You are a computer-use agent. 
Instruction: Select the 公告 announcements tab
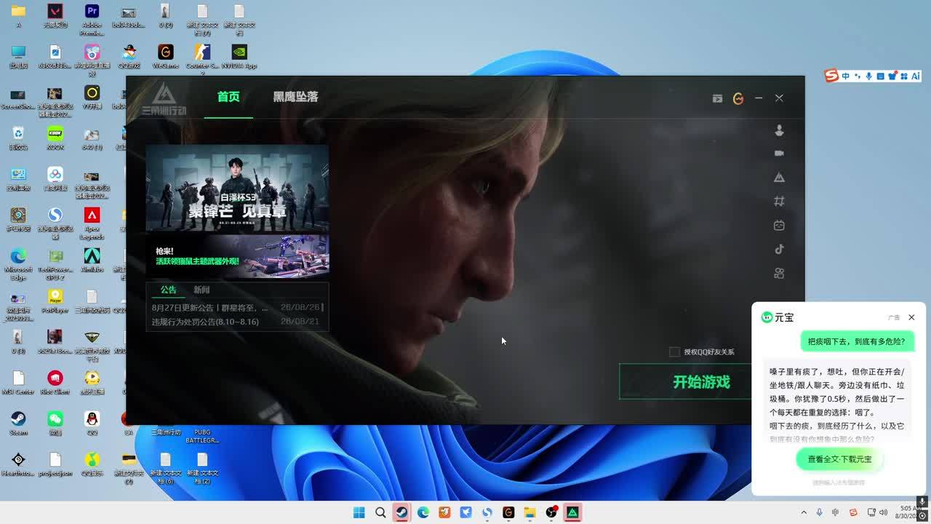pos(169,290)
